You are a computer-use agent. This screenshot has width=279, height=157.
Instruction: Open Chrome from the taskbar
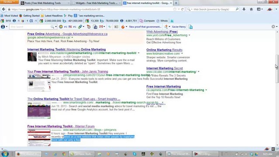[64, 154]
